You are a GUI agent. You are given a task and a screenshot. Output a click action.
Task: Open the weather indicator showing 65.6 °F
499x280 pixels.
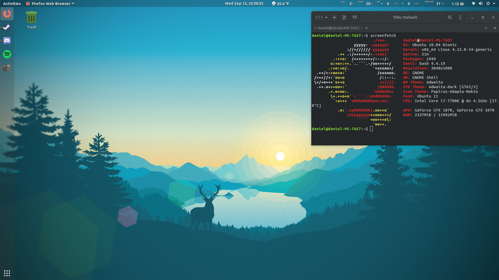pos(280,3)
